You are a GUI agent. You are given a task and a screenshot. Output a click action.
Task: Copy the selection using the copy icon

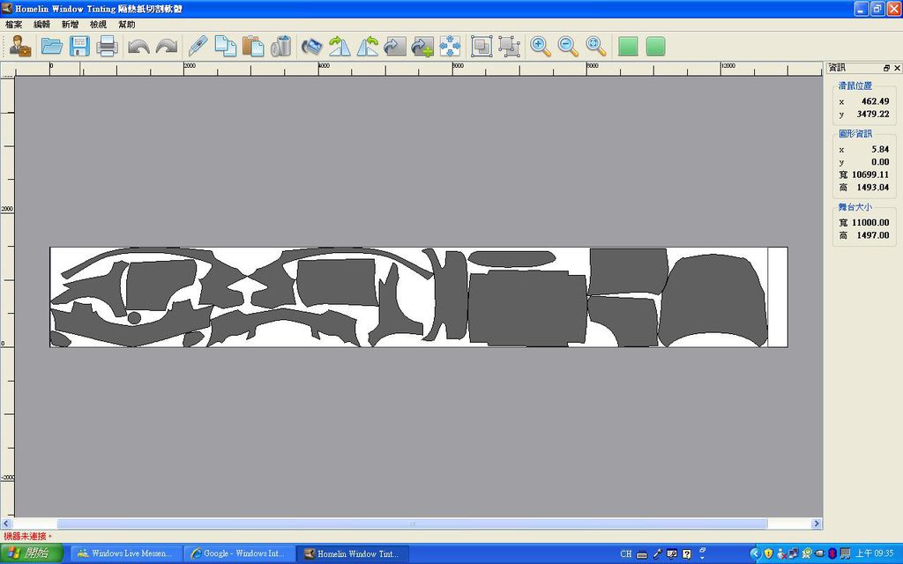click(x=225, y=46)
